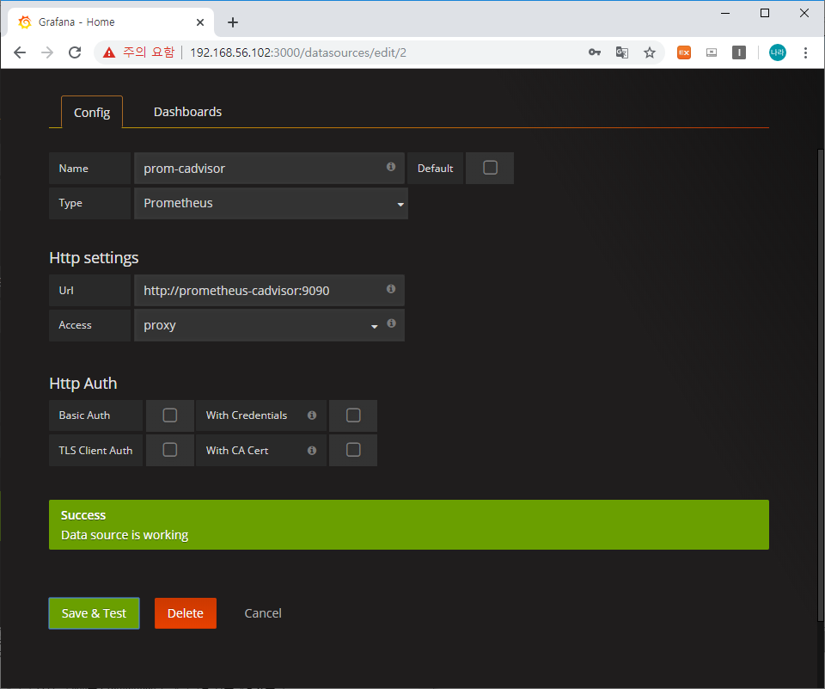Viewport: 825px width, 689px height.
Task: Click the orange extension icon in toolbar
Action: coord(684,52)
